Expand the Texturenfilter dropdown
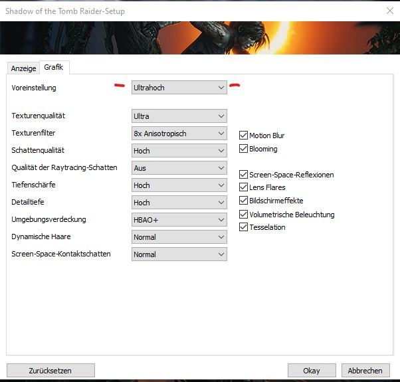This screenshot has width=400, height=382. [179, 134]
